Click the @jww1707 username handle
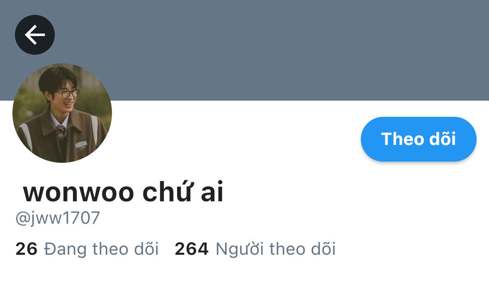This screenshot has width=489, height=285. [x=58, y=218]
